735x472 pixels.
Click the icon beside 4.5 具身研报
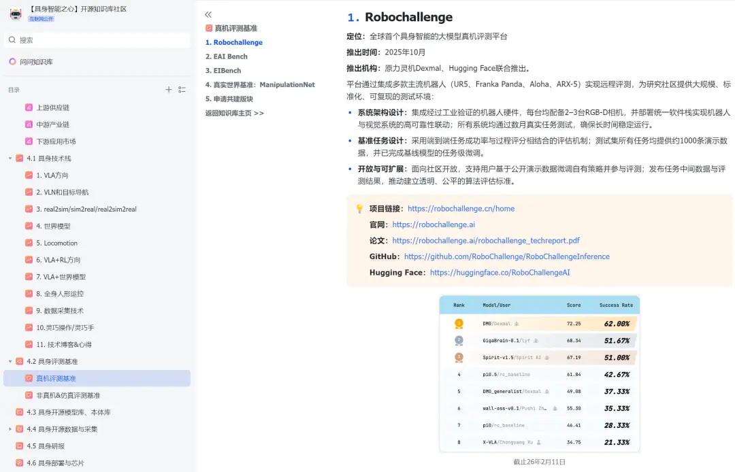point(19,445)
